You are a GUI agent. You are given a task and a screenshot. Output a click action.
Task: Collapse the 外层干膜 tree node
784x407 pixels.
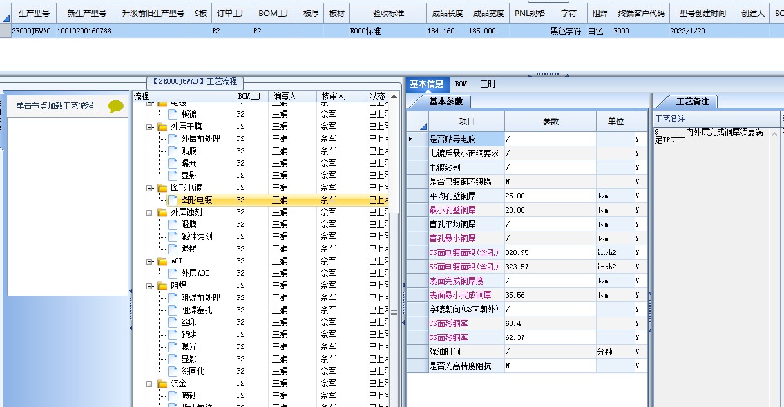[149, 127]
